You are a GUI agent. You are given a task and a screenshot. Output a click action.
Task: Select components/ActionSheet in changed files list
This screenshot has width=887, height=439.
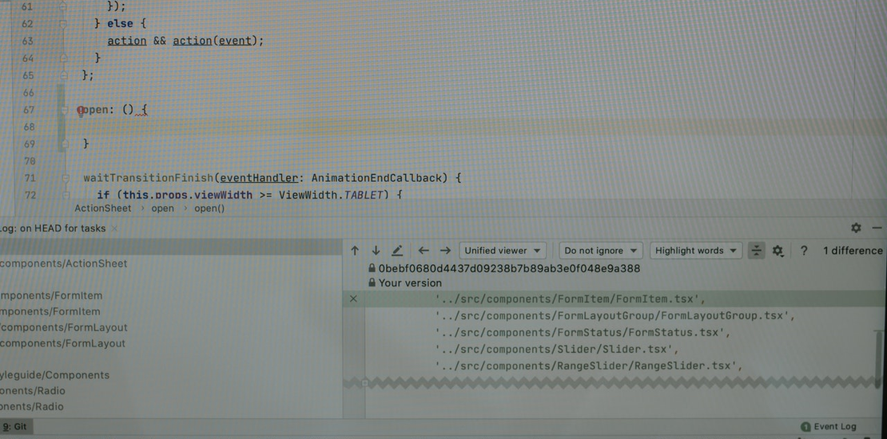[64, 263]
